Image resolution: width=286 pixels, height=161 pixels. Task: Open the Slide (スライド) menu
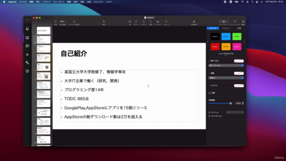point(46,2)
